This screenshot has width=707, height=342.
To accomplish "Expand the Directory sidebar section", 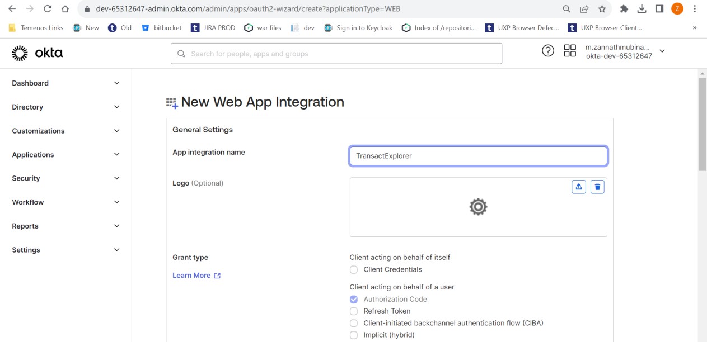I will (65, 107).
